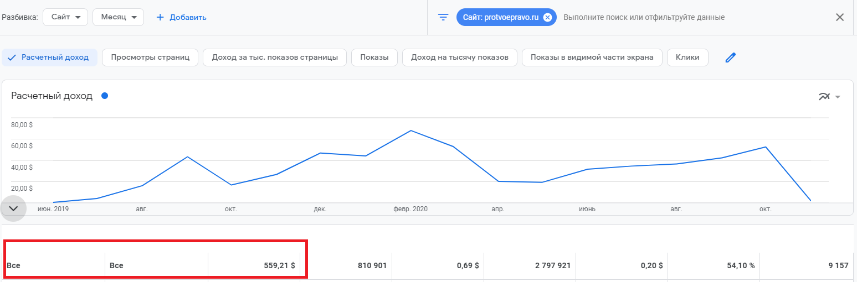Click the filter funnel icon
Viewport: 857px width, 282px height.
443,17
